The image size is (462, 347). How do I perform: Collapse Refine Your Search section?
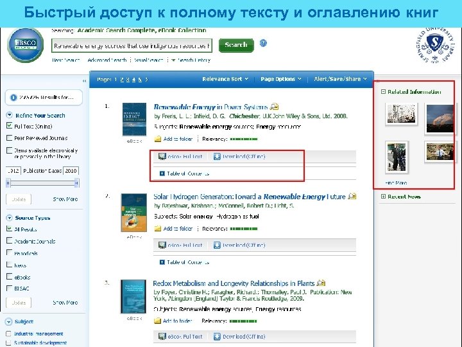[10, 115]
